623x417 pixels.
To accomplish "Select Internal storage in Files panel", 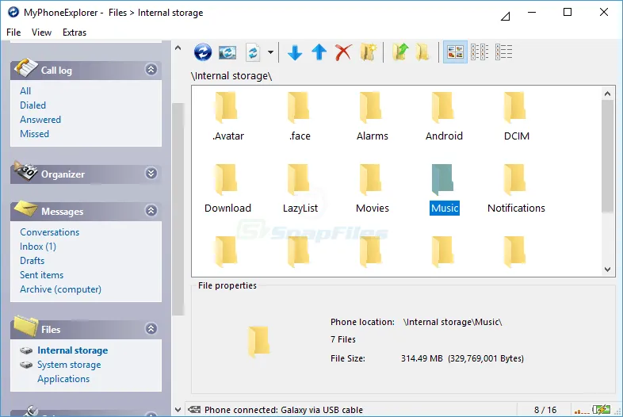I will click(x=73, y=350).
